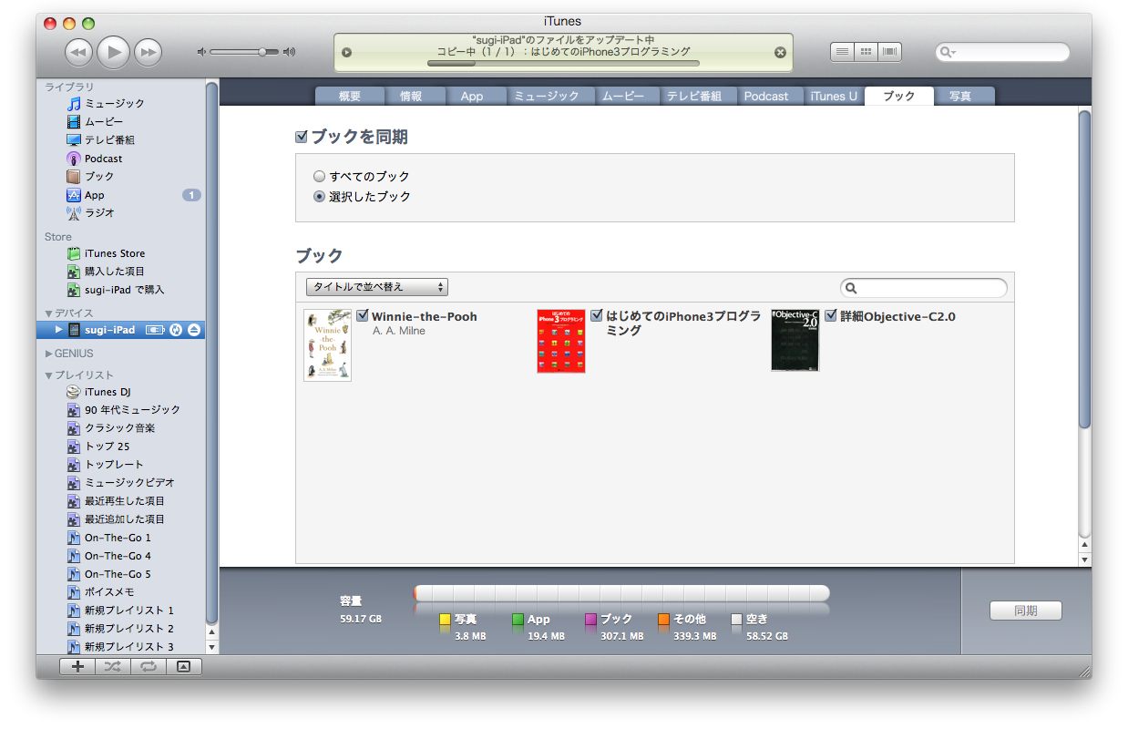This screenshot has width=1128, height=729.
Task: Open the タイトルで並べ替え sort dropdown
Action: pos(376,287)
